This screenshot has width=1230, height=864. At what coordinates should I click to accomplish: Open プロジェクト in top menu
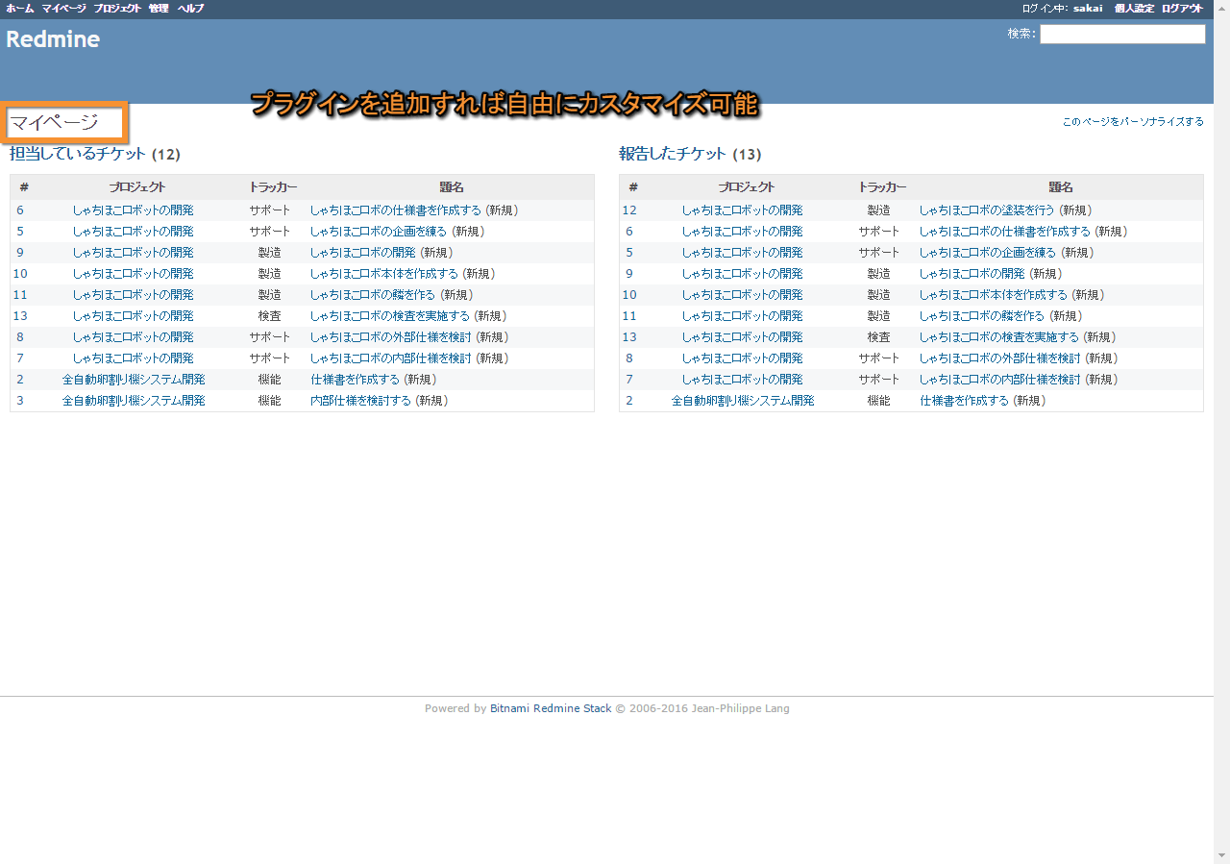117,8
